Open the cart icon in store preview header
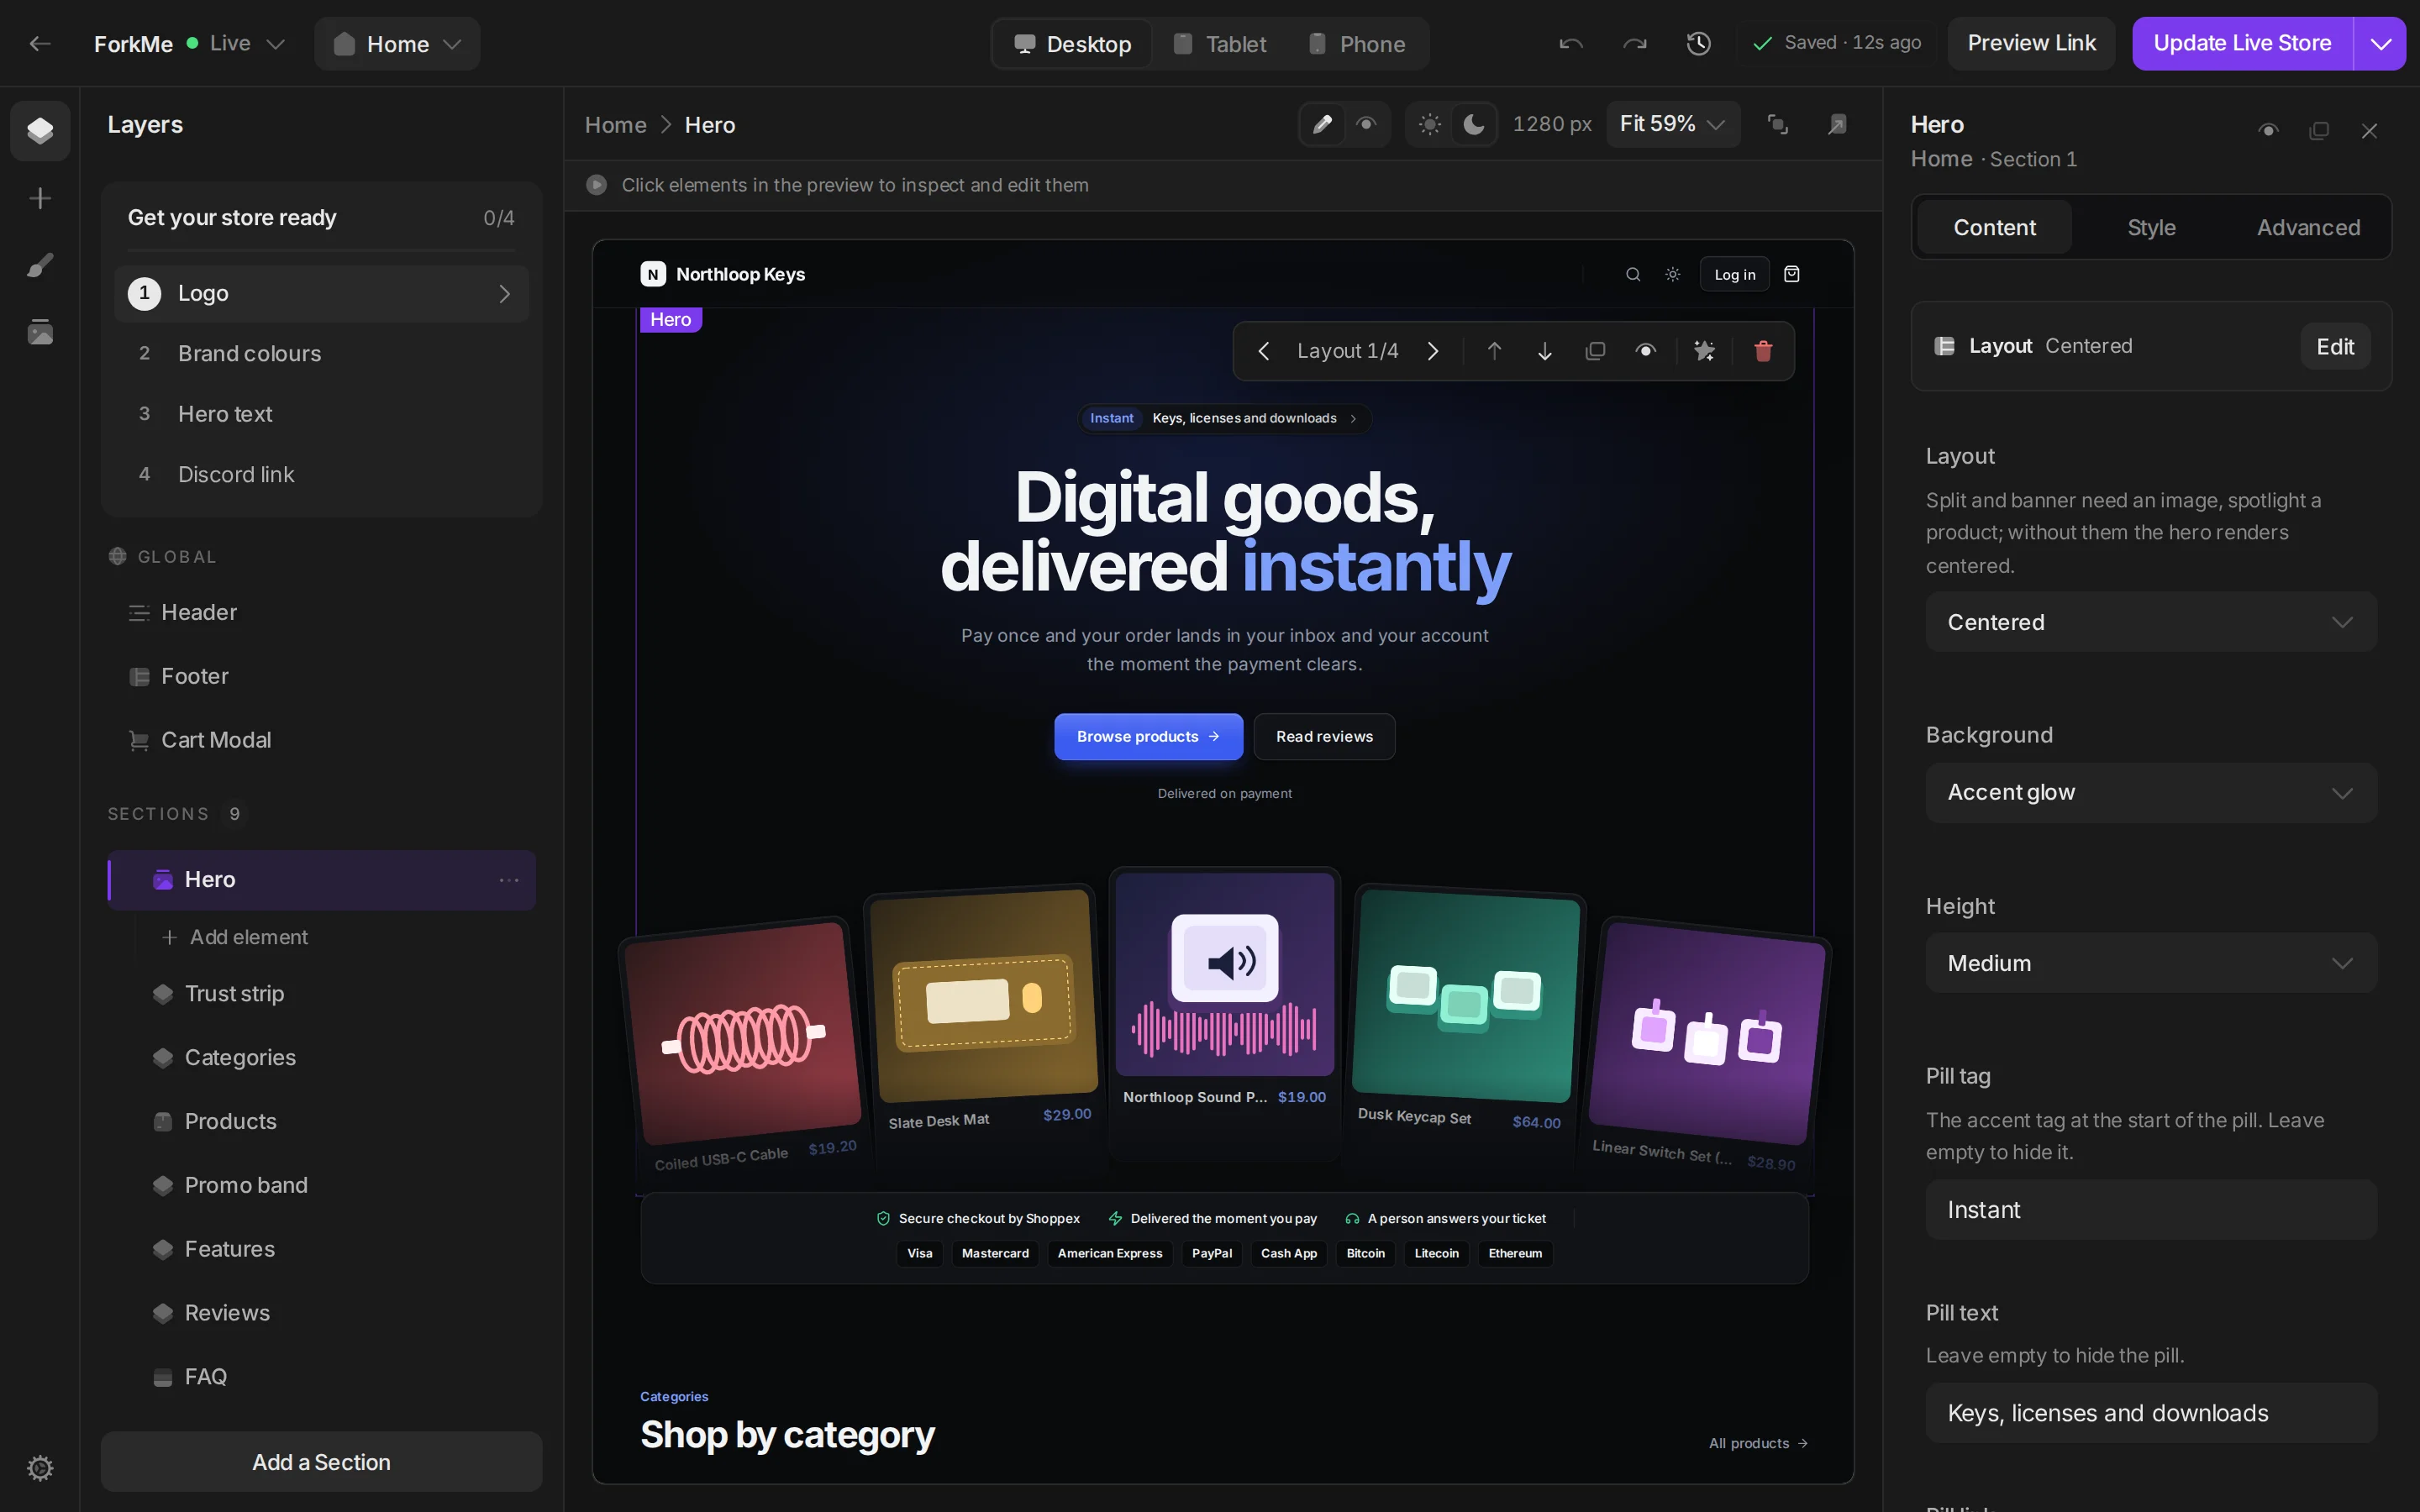2420x1512 pixels. [1792, 274]
